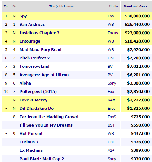This screenshot has height=162, width=152.
Task: Open Far from the Madding Crowd
Action: coord(49,117)
